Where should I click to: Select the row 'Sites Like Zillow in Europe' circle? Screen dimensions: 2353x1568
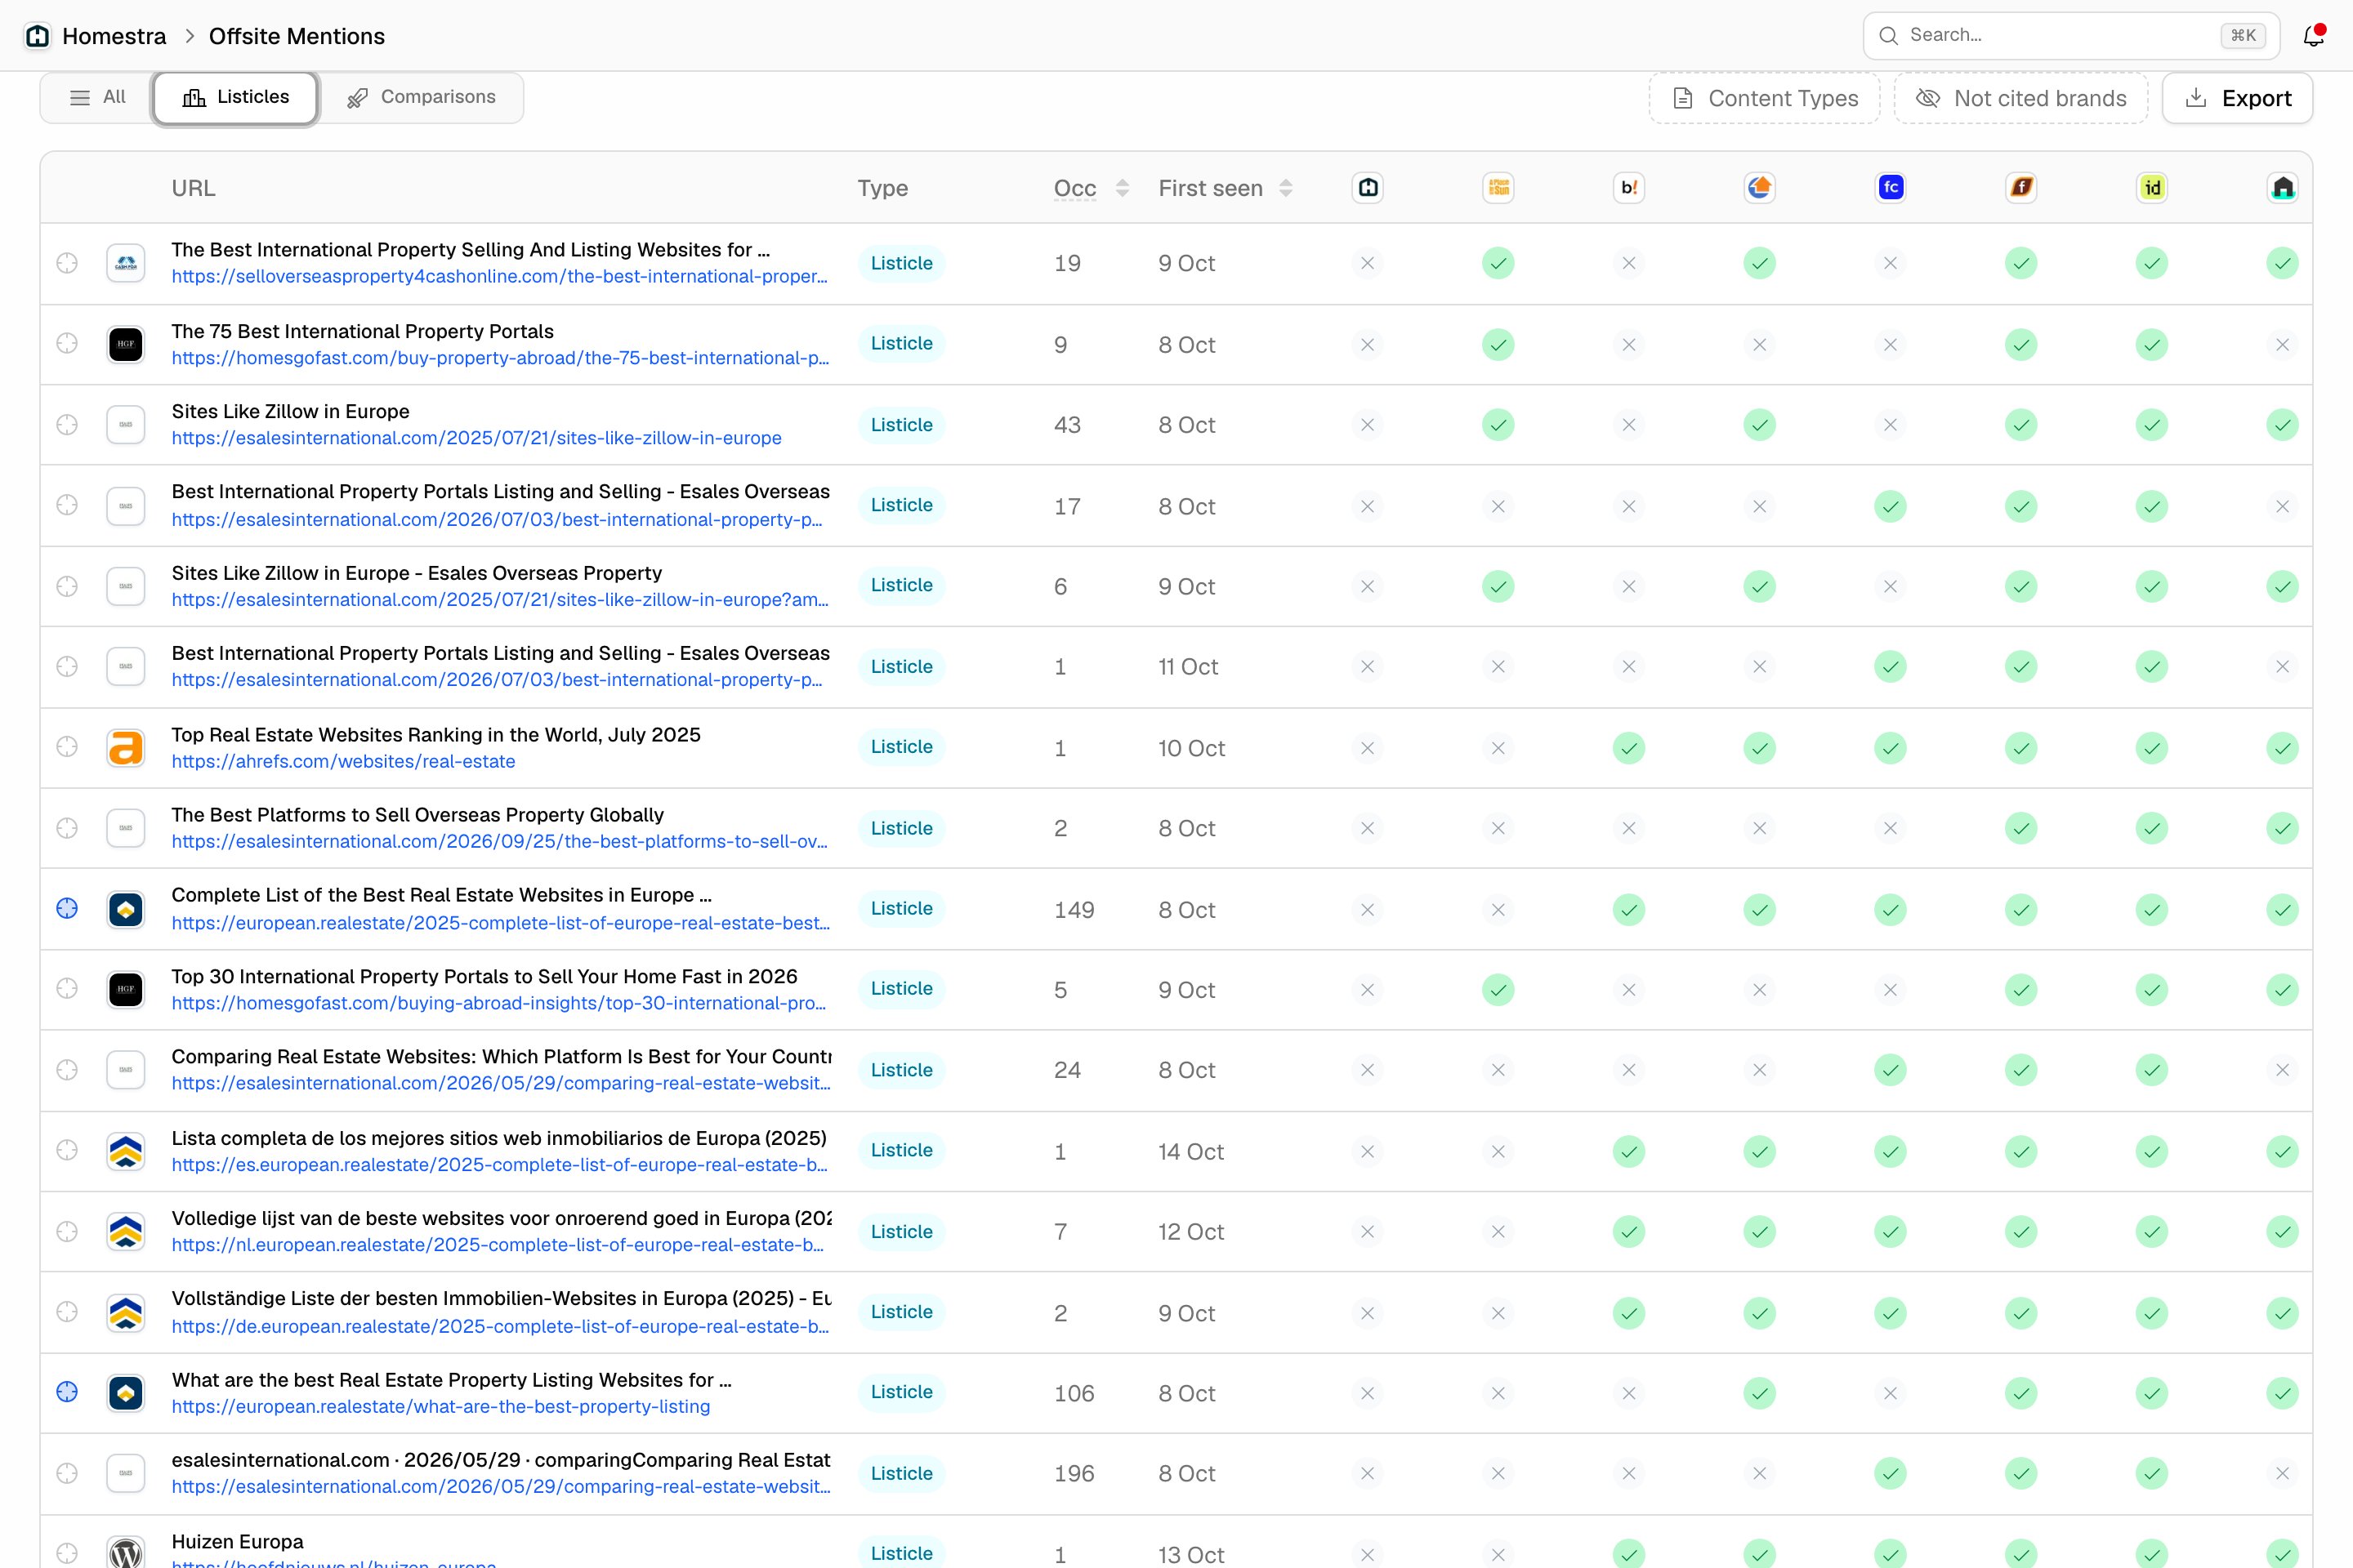(x=67, y=424)
